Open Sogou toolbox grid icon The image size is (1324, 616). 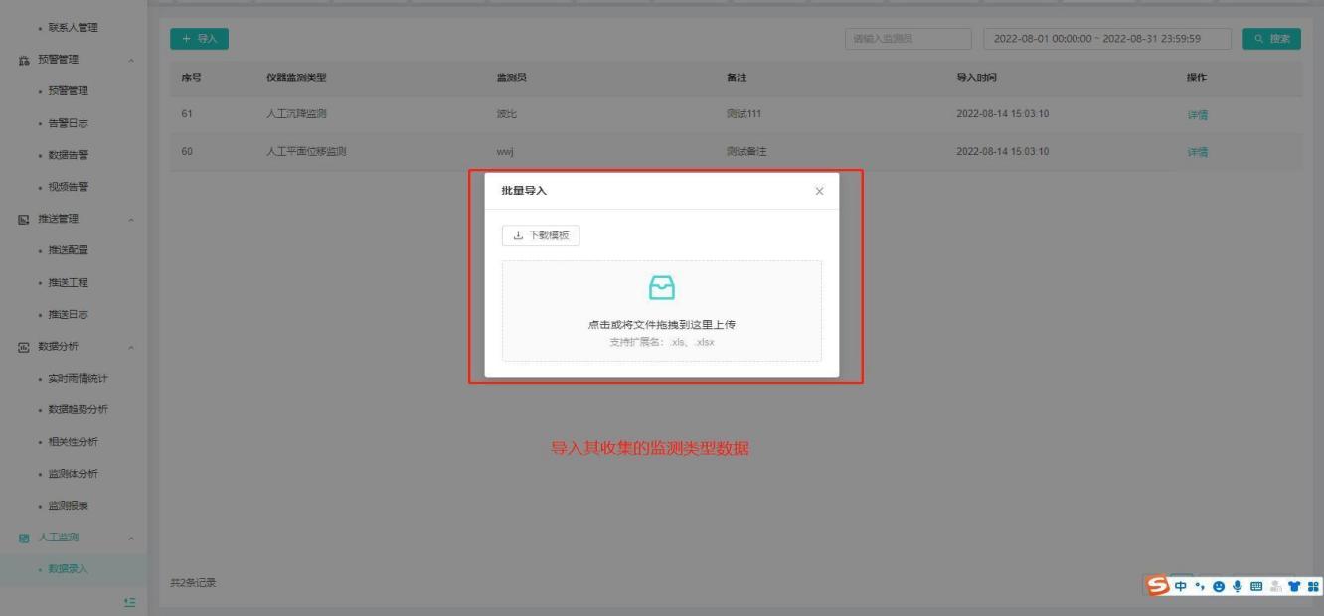pyautogui.click(x=1313, y=586)
